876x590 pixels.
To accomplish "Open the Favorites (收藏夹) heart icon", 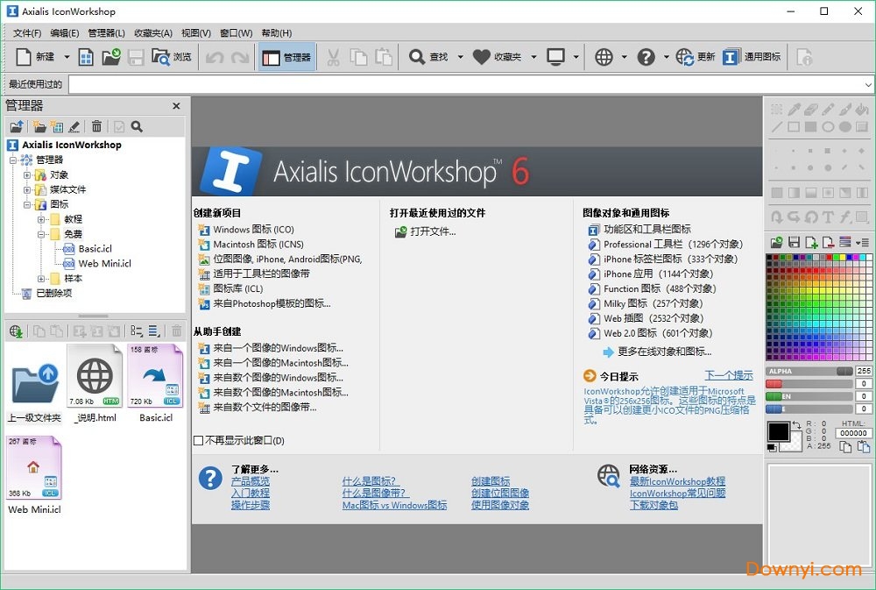I will (481, 57).
